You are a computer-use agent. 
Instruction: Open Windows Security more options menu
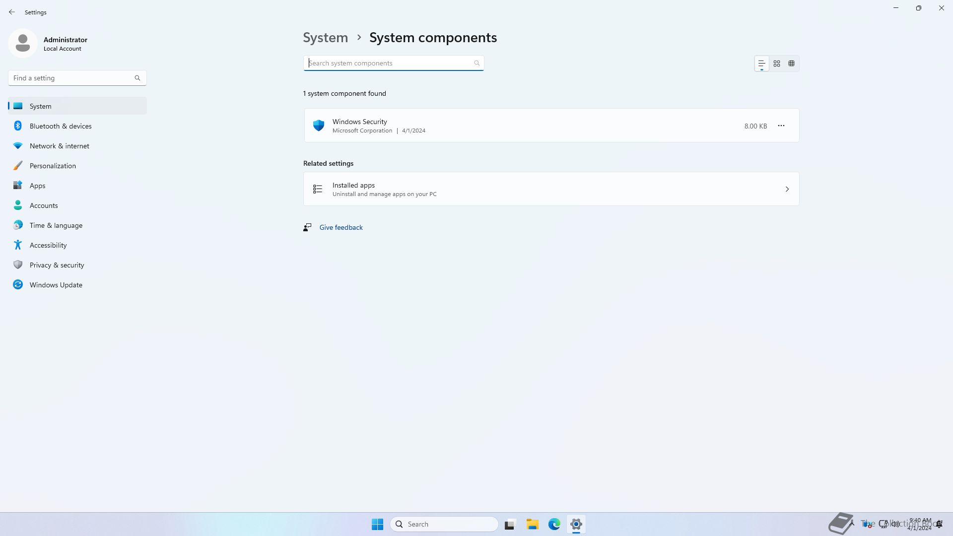click(781, 126)
